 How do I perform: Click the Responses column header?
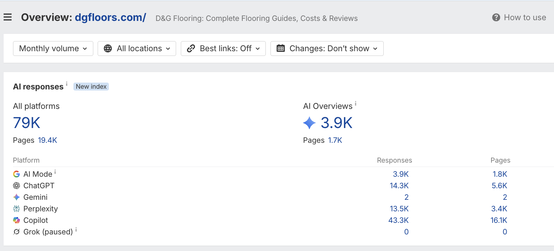point(395,160)
